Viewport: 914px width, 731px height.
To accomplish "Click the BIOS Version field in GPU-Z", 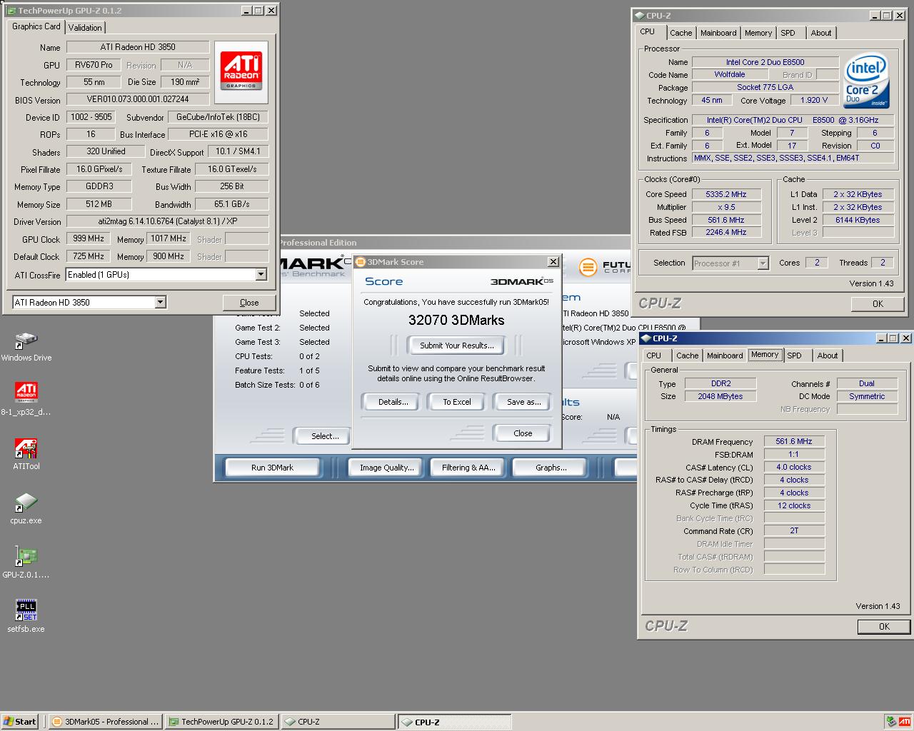I will coord(138,100).
